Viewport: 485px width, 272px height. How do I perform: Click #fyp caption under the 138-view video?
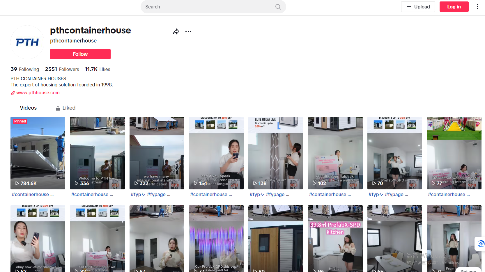click(x=257, y=194)
